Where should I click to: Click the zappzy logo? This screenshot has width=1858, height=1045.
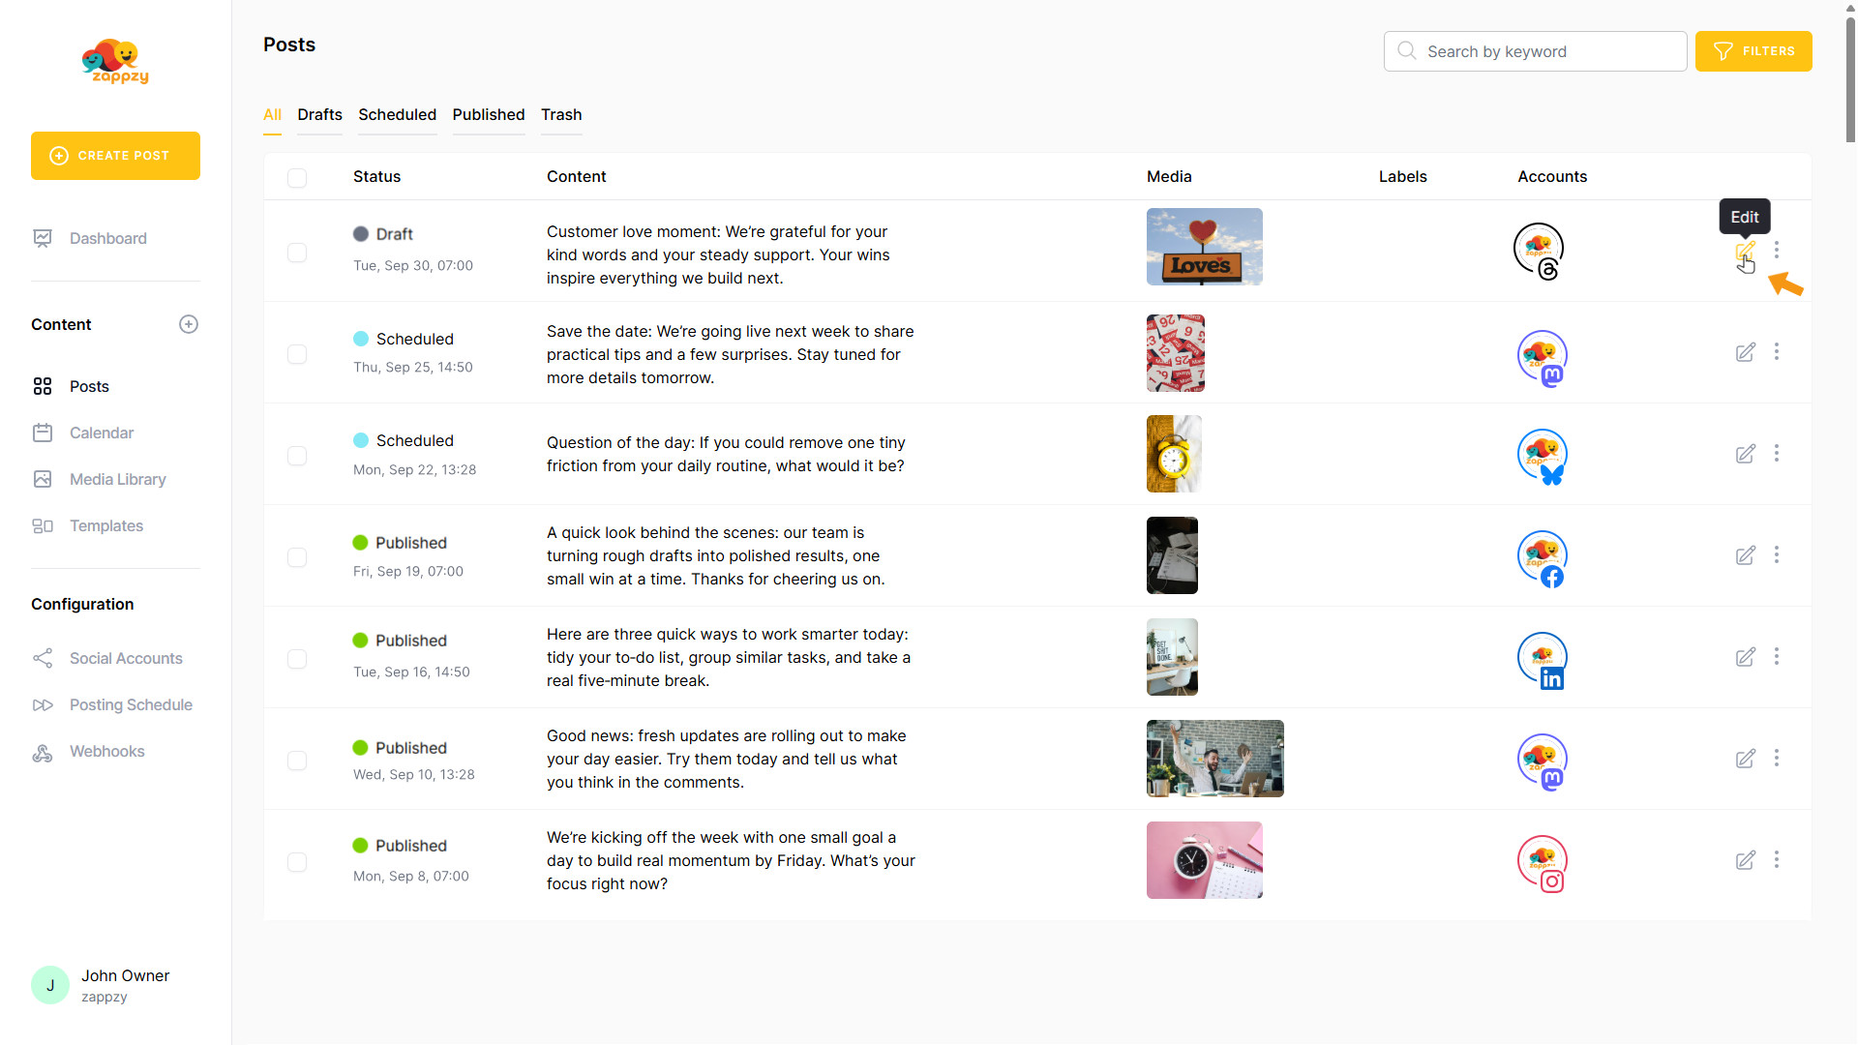click(x=115, y=62)
